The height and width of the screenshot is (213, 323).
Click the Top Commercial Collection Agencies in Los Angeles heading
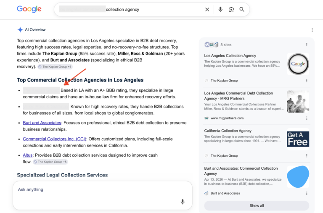pyautogui.click(x=80, y=80)
